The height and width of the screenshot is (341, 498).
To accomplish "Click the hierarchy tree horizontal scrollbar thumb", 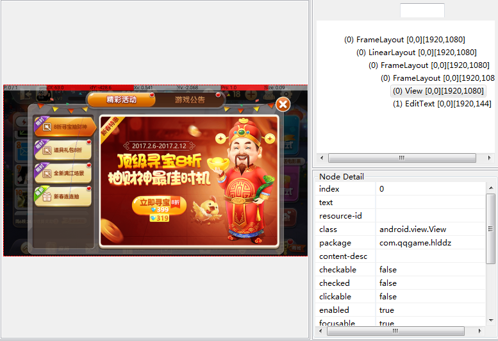I will point(402,158).
